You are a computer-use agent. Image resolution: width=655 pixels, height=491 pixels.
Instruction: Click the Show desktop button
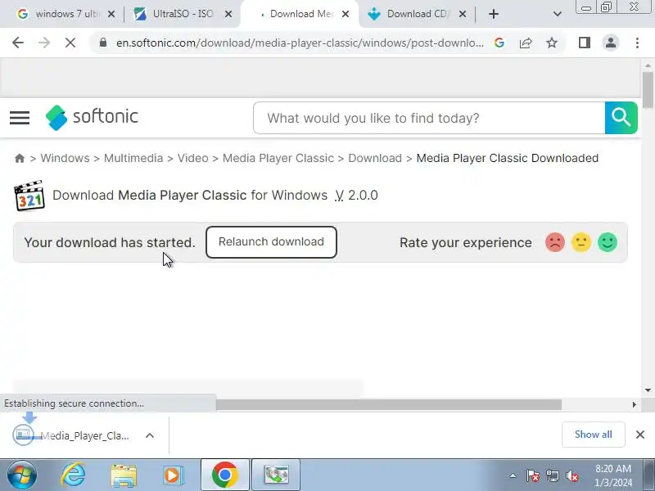(649, 475)
